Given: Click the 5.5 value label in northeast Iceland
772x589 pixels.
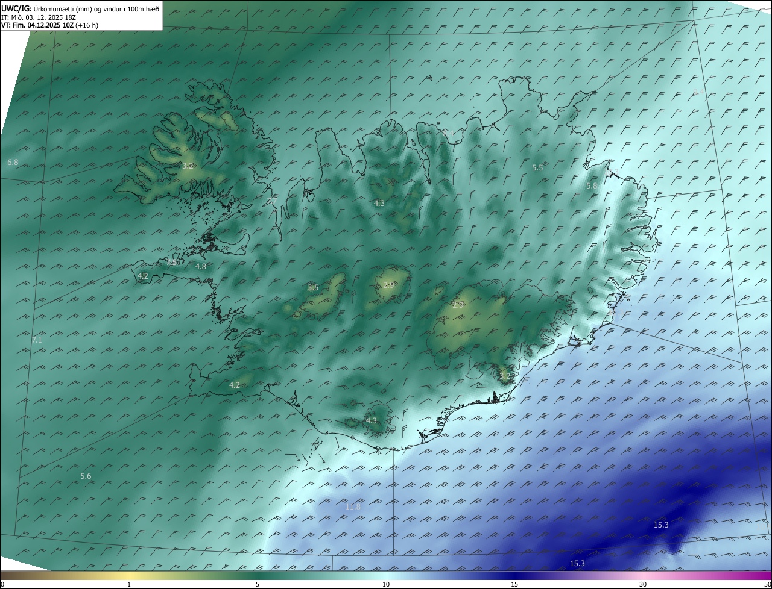Looking at the screenshot, I should pos(537,168).
